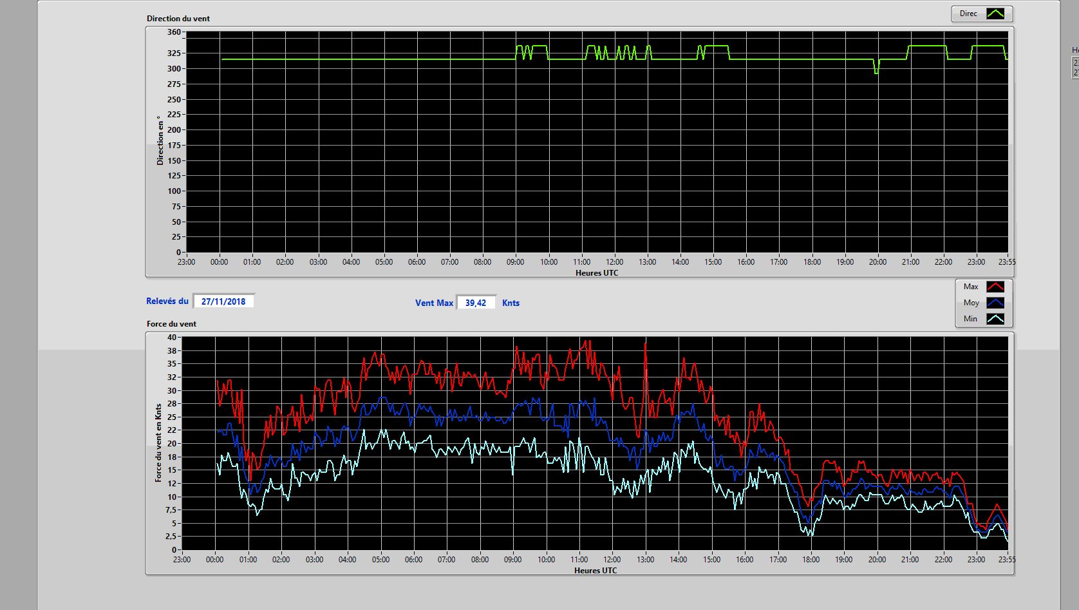Screen dimensions: 1079x610
Task: Click the 13:00 tick on the force chart
Action: (645, 560)
